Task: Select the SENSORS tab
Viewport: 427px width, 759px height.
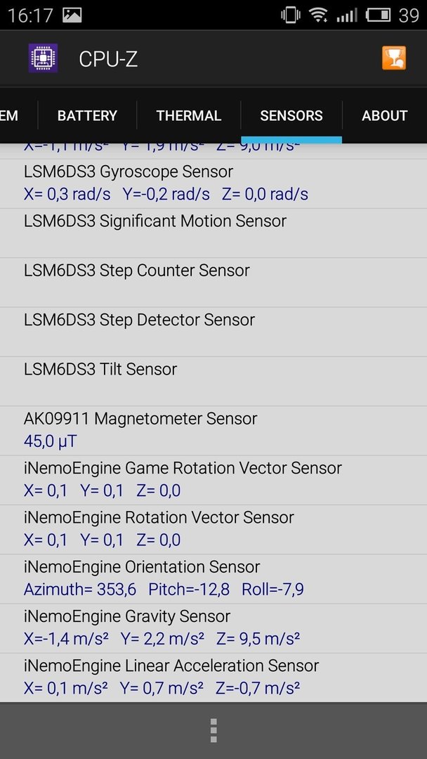Action: click(291, 116)
